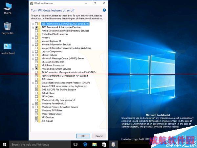Select RAS Connection Manager Administration Kit text

coord(69,72)
